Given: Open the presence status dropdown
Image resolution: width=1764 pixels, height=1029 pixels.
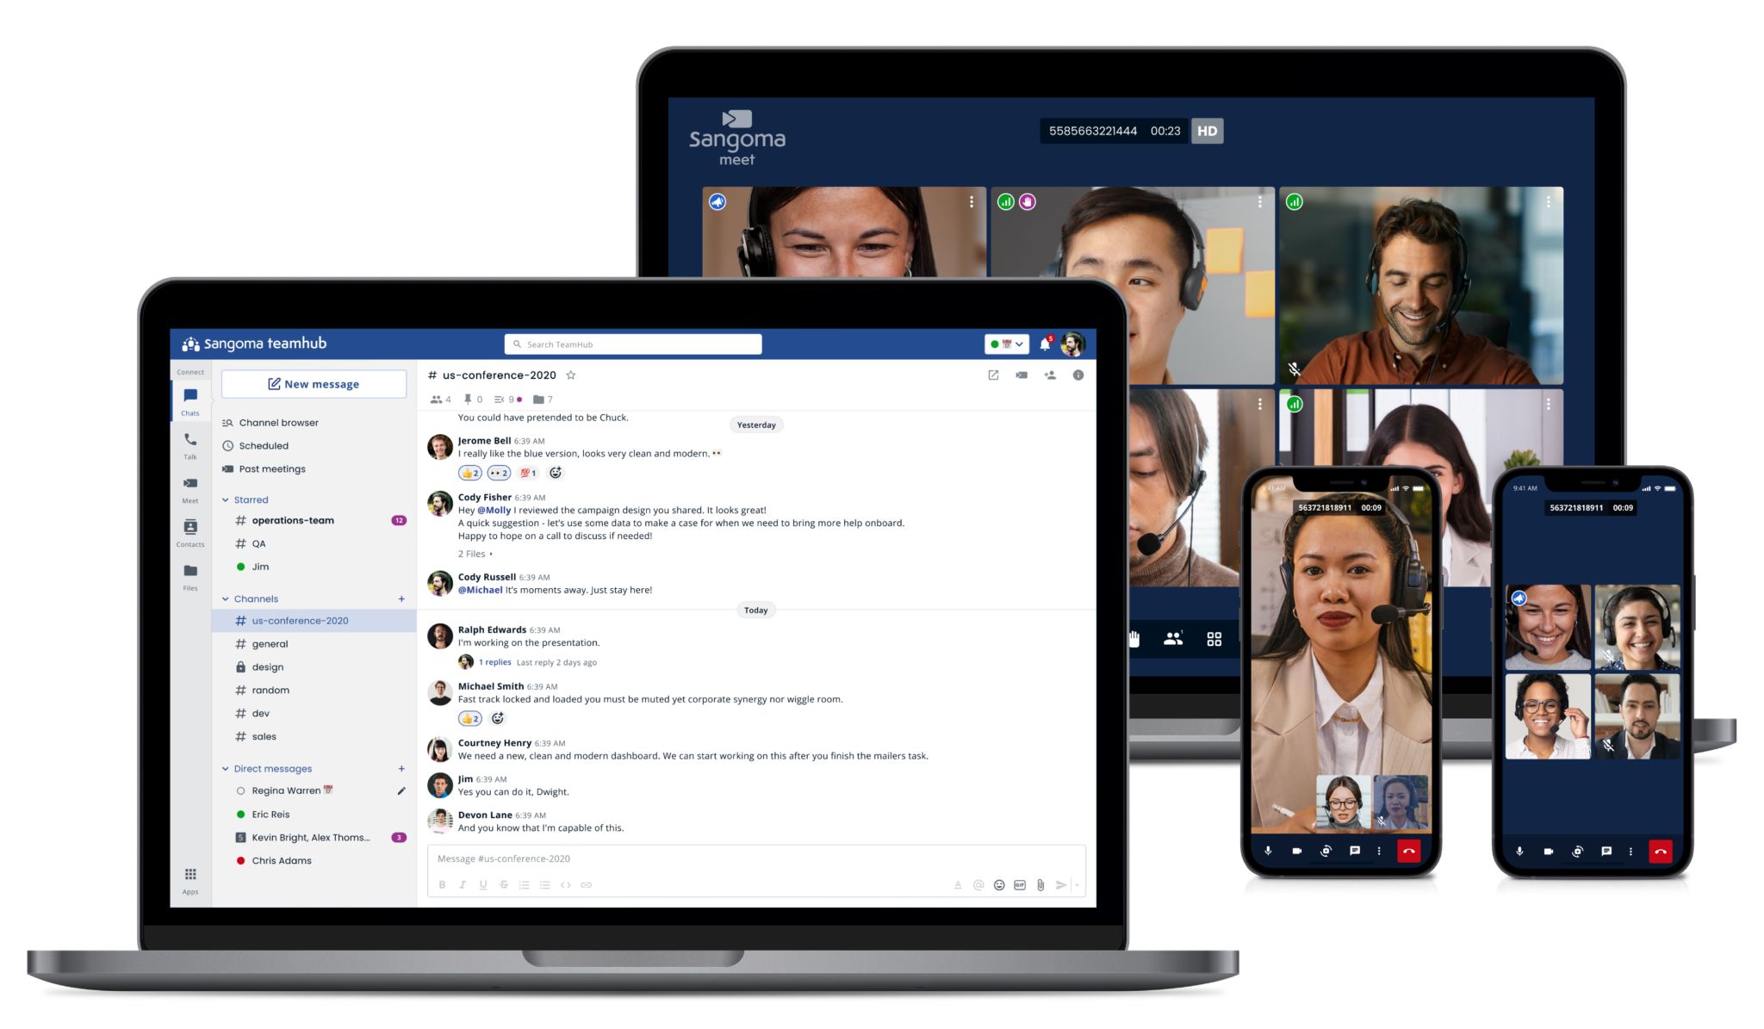Looking at the screenshot, I should pos(1006,344).
